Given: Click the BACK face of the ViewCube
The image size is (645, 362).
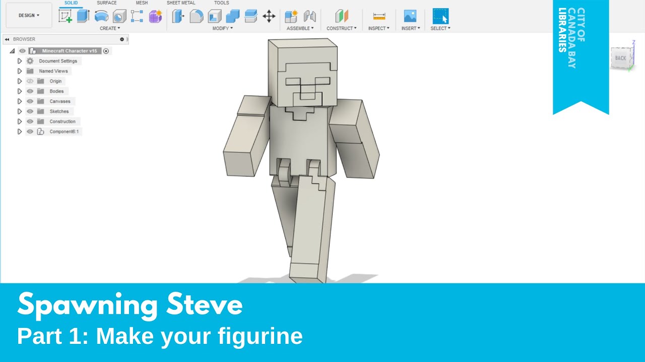Looking at the screenshot, I should pyautogui.click(x=620, y=58).
